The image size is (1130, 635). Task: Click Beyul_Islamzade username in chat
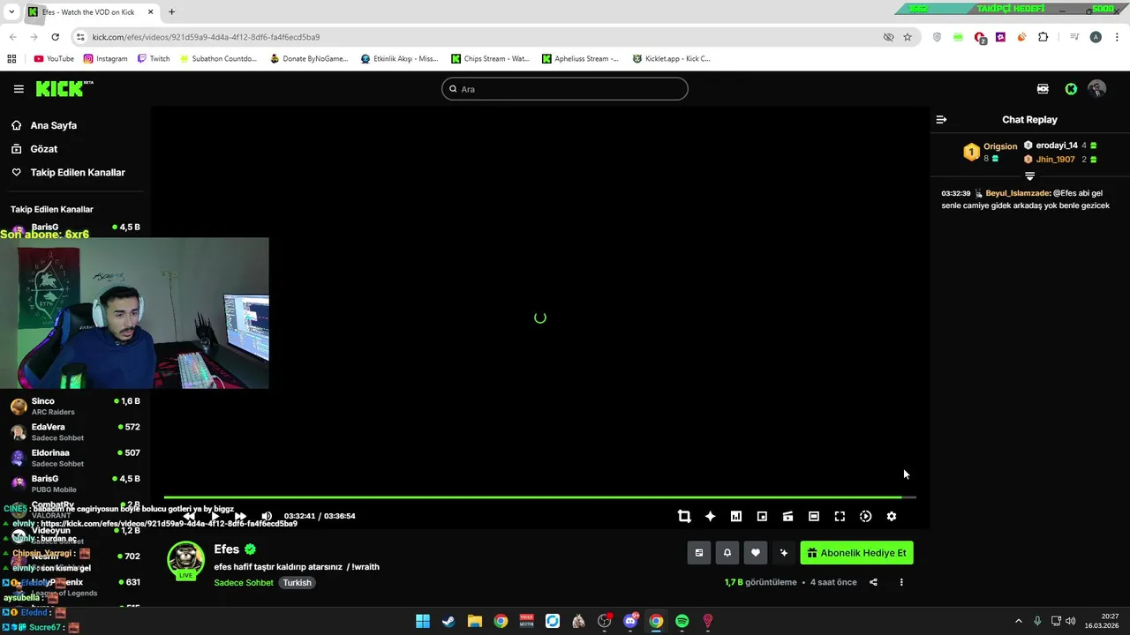point(1018,193)
